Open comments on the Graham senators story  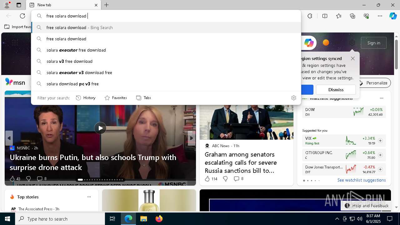238,179
